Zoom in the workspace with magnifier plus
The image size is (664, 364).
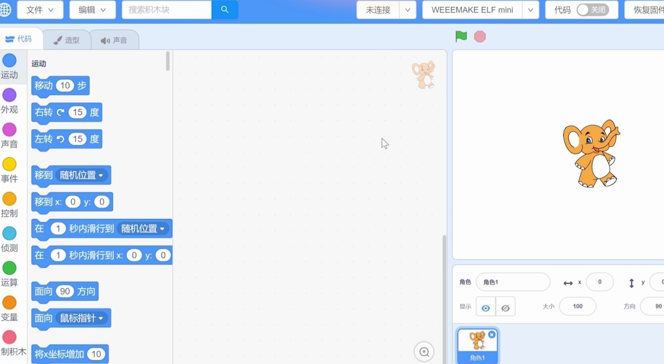pyautogui.click(x=424, y=352)
